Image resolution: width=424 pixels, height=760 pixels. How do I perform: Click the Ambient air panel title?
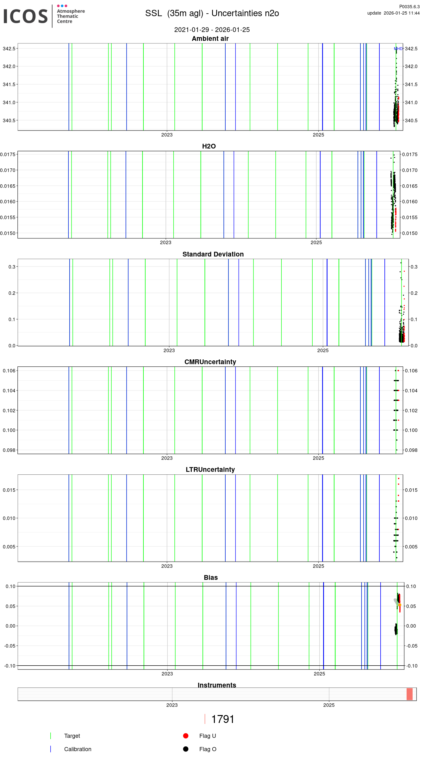click(x=210, y=39)
